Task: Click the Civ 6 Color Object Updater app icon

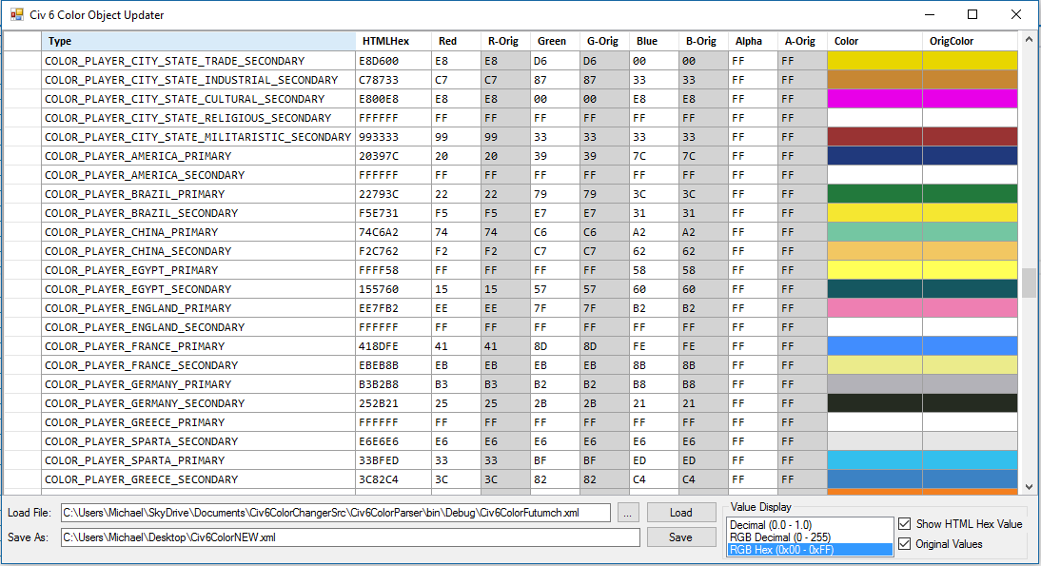Action: pyautogui.click(x=16, y=14)
